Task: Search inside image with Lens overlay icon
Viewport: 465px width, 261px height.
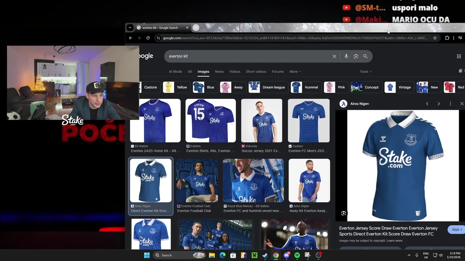Action: [344, 213]
